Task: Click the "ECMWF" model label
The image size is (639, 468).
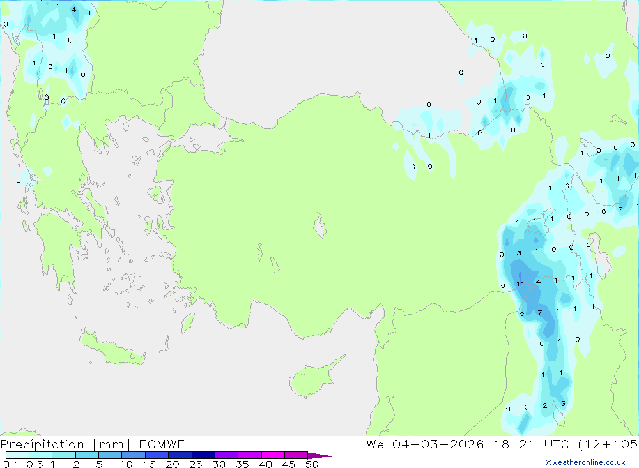Action: [162, 444]
